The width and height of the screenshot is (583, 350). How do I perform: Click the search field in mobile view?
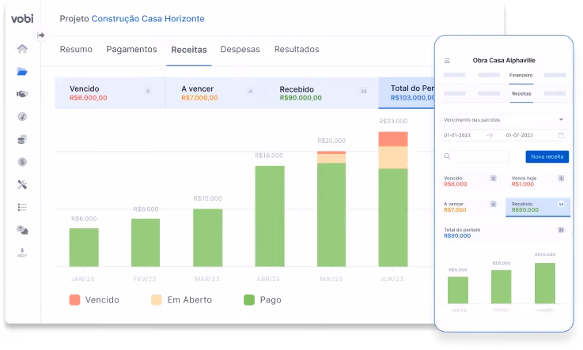[x=475, y=156]
